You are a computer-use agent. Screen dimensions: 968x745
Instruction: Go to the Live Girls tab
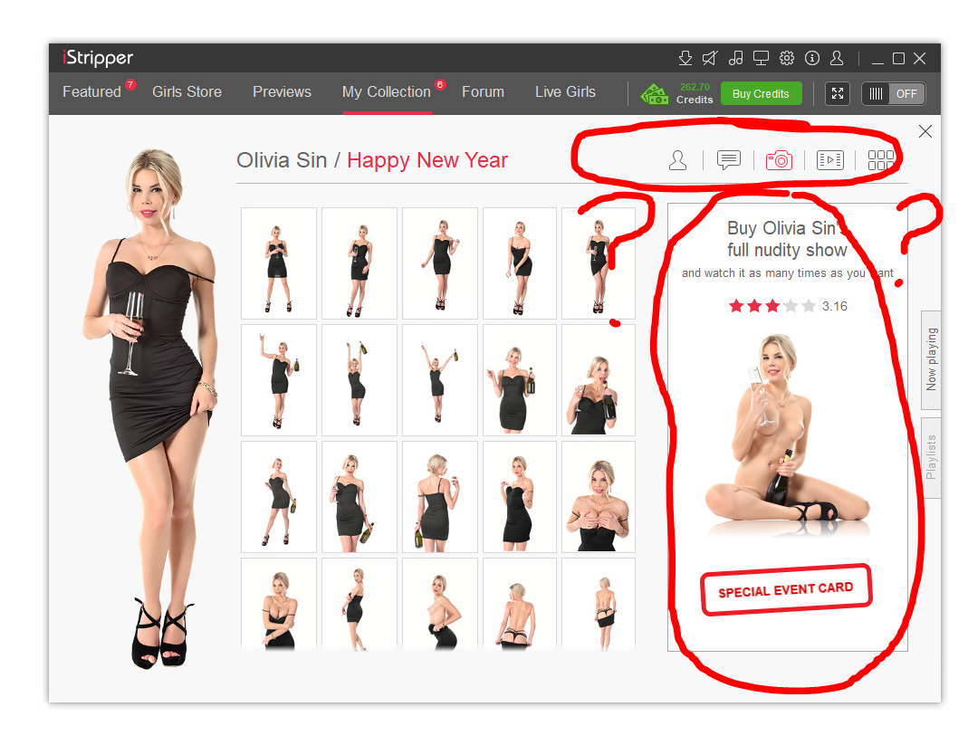565,92
